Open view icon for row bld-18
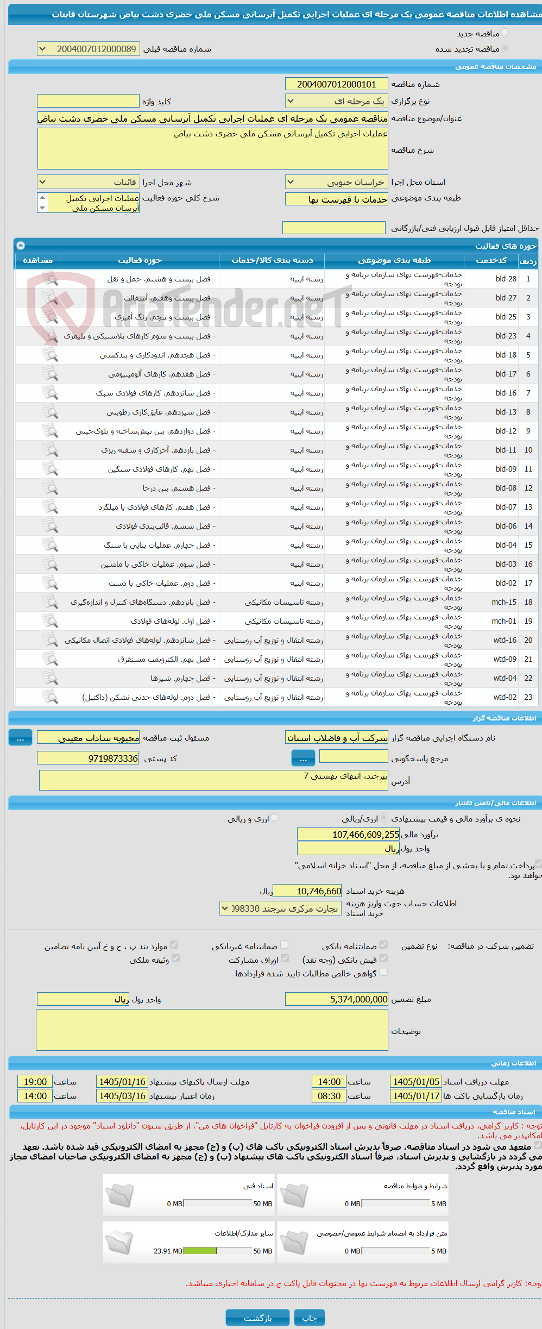The height and width of the screenshot is (1329, 542). click(50, 355)
